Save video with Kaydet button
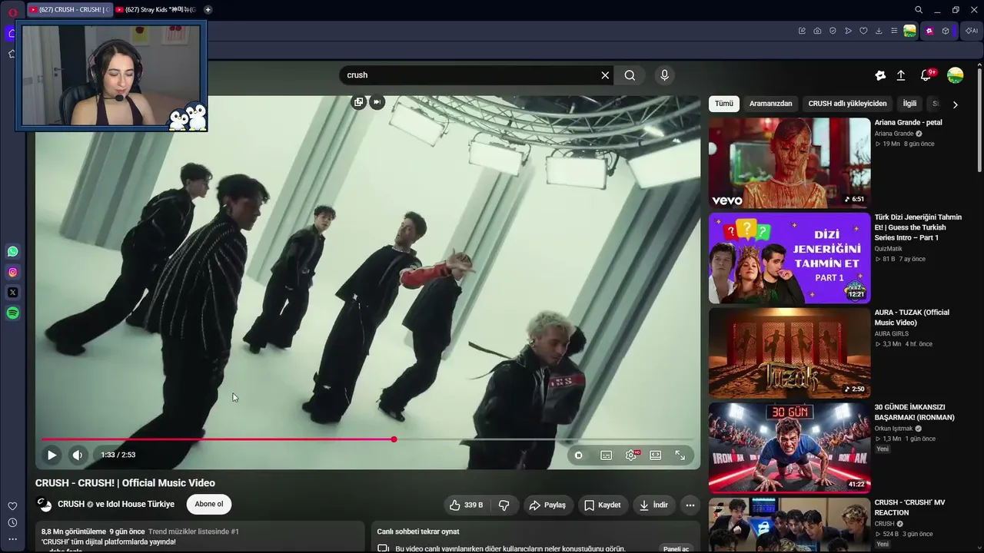 point(603,505)
